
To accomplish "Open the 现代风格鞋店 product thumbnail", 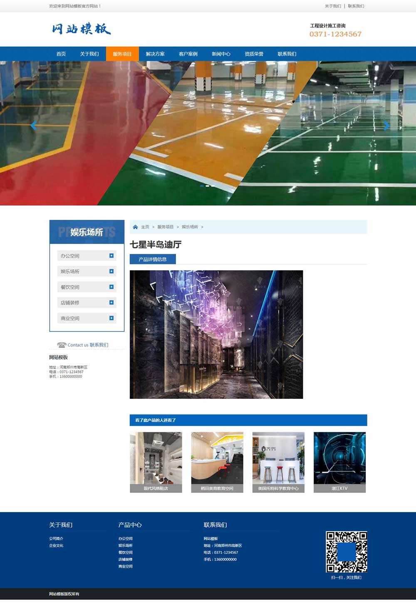I will pos(156,462).
